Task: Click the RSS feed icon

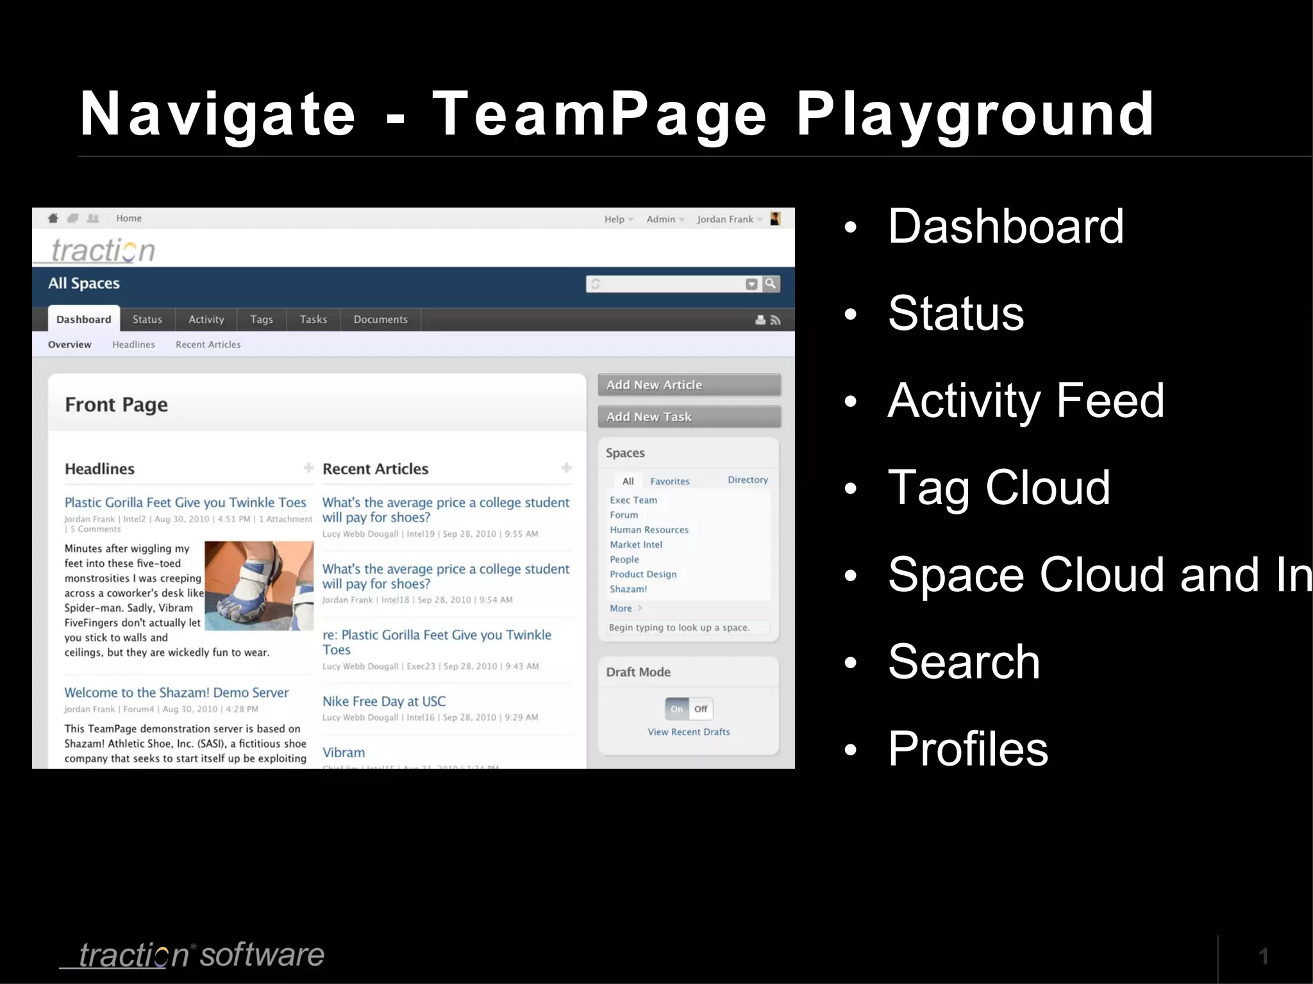Action: click(x=776, y=320)
